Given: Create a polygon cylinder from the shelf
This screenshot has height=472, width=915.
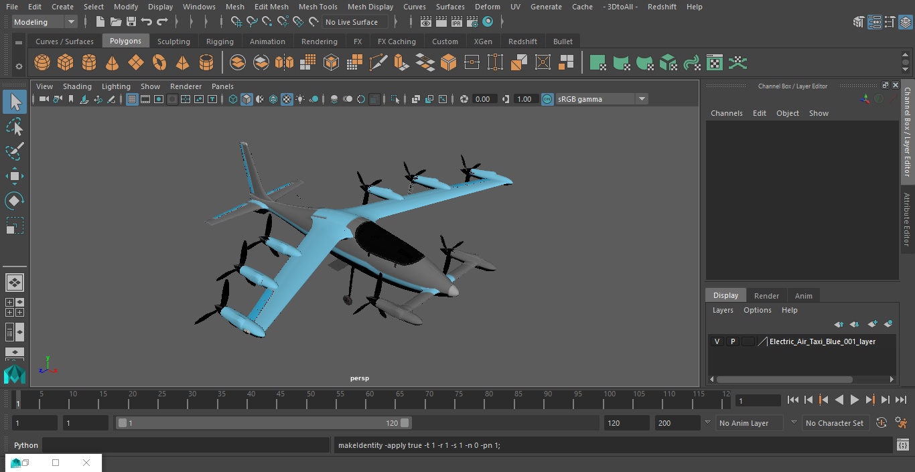Looking at the screenshot, I should pos(89,63).
